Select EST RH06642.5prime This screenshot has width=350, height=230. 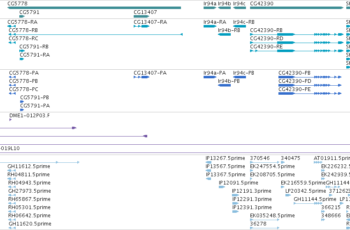point(12,220)
